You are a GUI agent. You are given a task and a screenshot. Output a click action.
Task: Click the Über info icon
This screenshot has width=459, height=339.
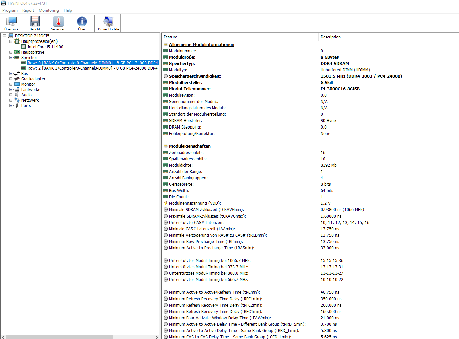point(82,23)
